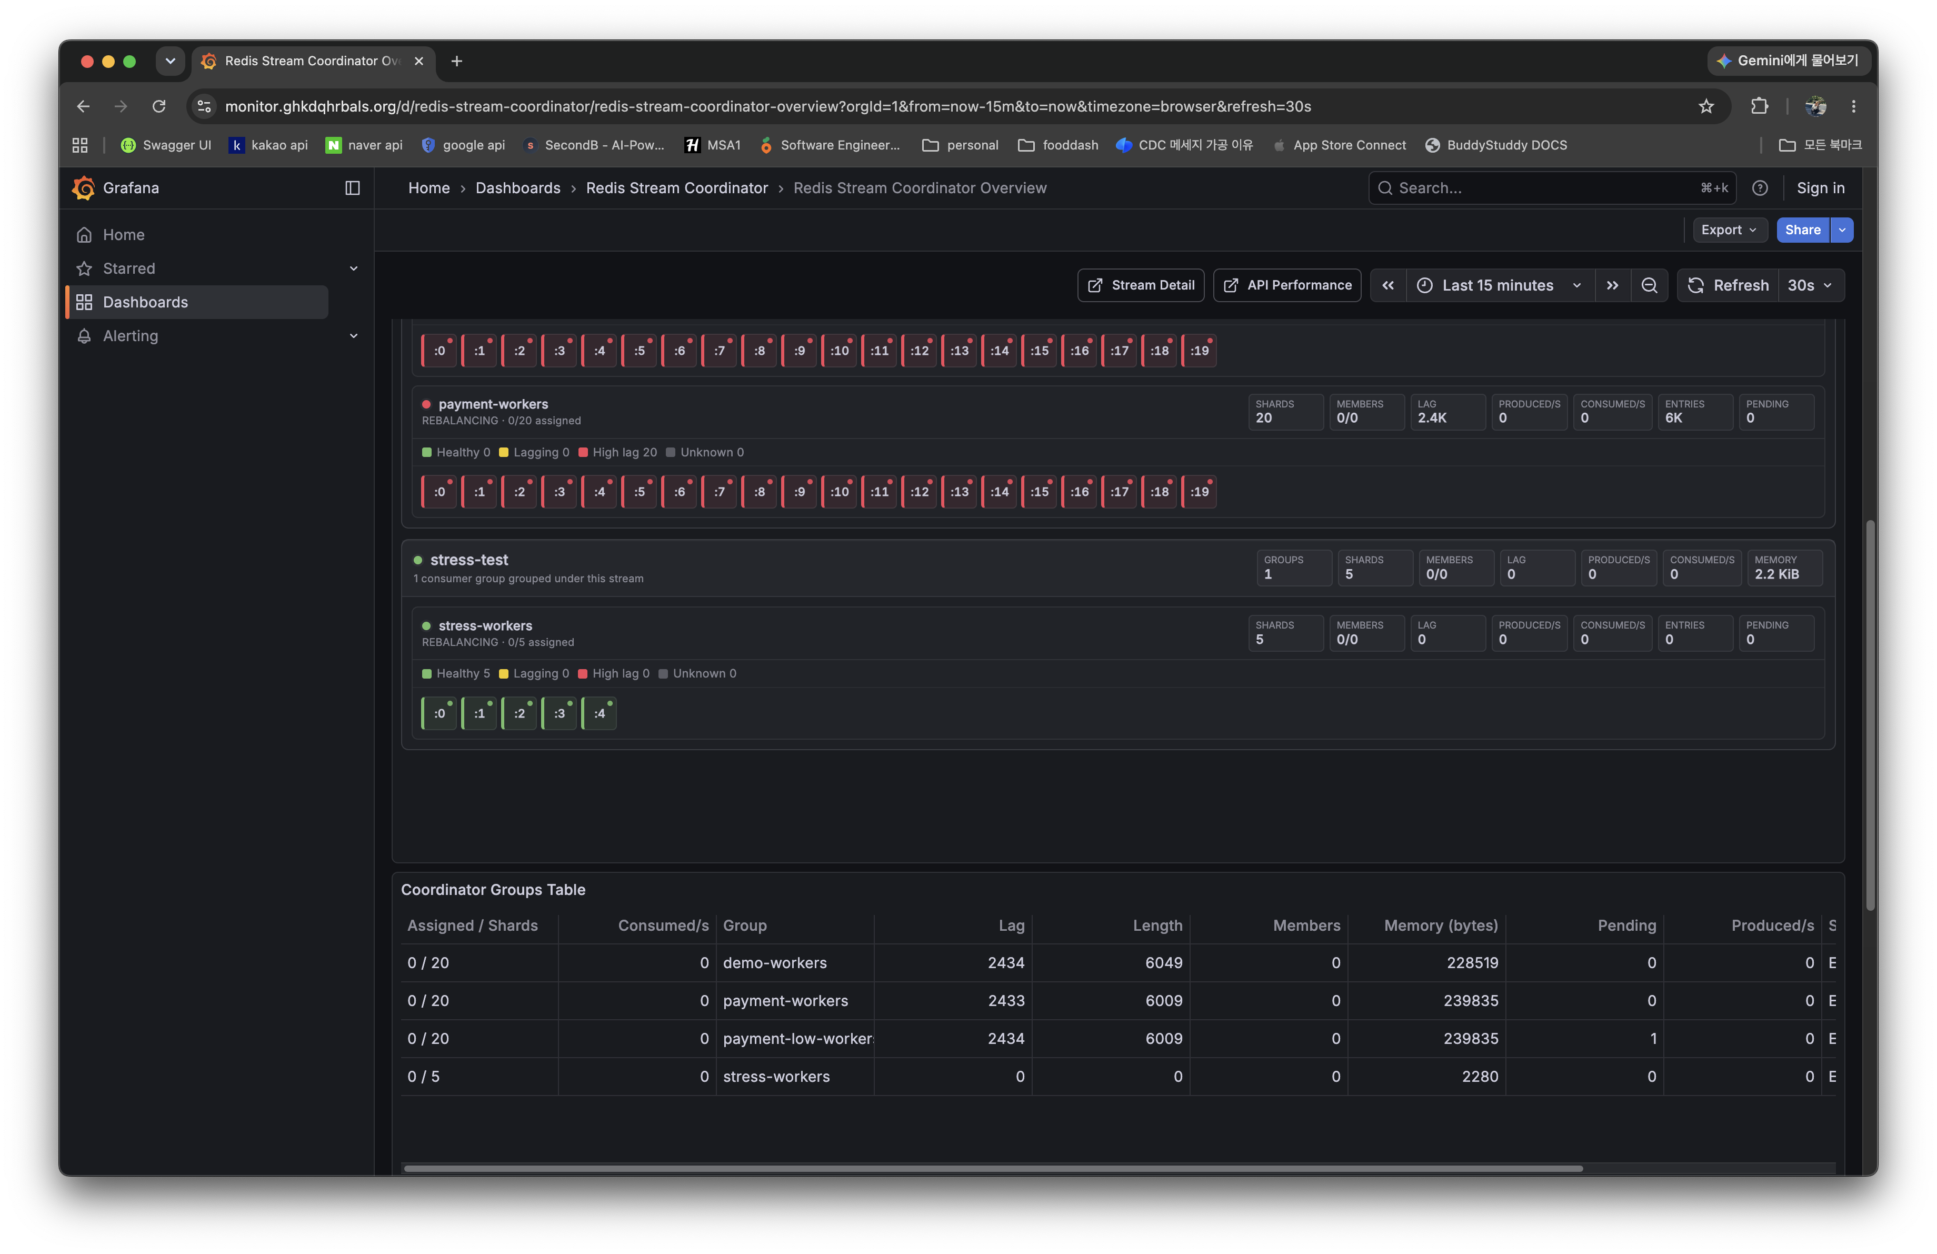Open Alerting in the sidebar

click(x=130, y=336)
